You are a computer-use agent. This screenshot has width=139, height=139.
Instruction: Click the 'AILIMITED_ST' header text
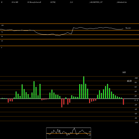tap(96, 2)
